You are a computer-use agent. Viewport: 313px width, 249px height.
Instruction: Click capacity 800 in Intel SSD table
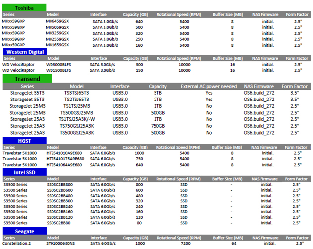(139, 185)
